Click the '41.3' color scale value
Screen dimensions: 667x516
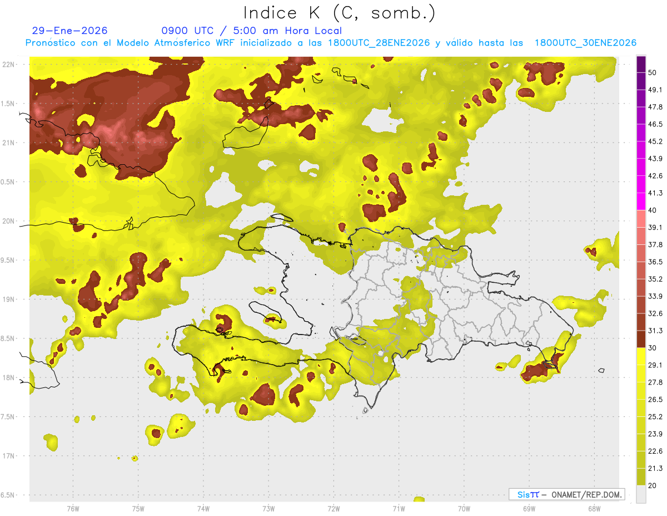[x=655, y=193]
